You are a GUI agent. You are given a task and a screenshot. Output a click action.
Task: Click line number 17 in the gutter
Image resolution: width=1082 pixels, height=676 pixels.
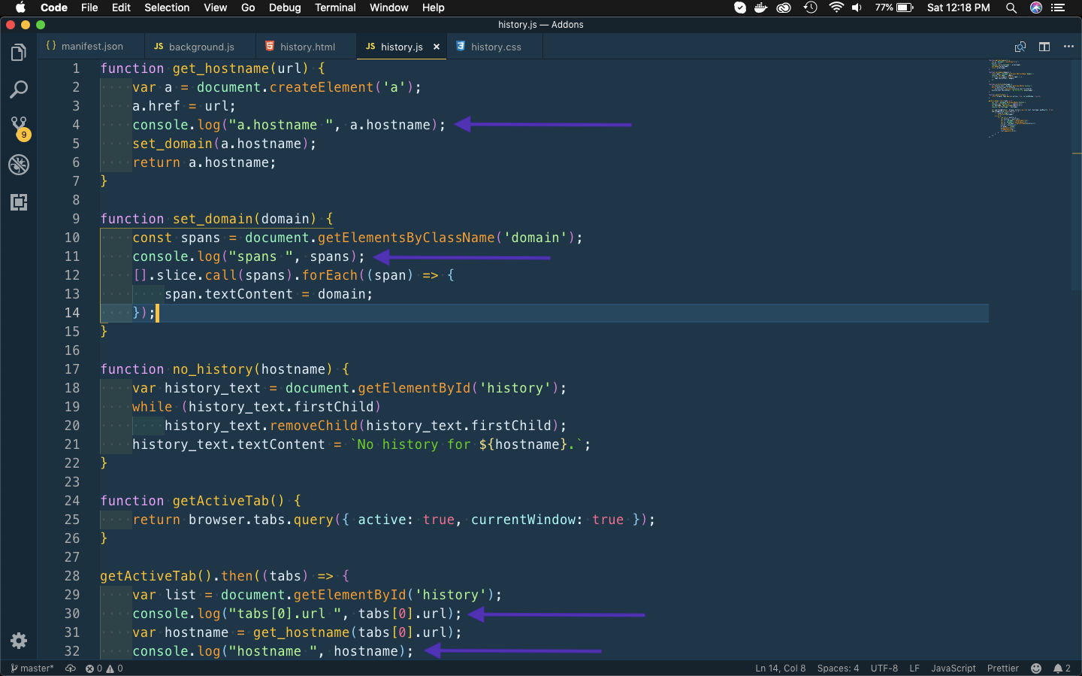tap(72, 369)
